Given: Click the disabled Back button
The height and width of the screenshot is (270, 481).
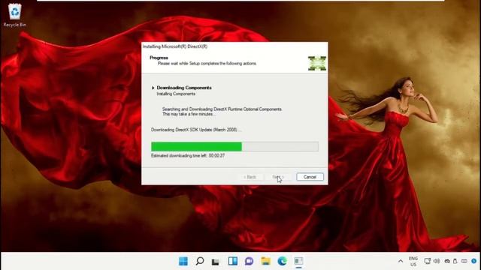Looking at the screenshot, I should tap(250, 177).
